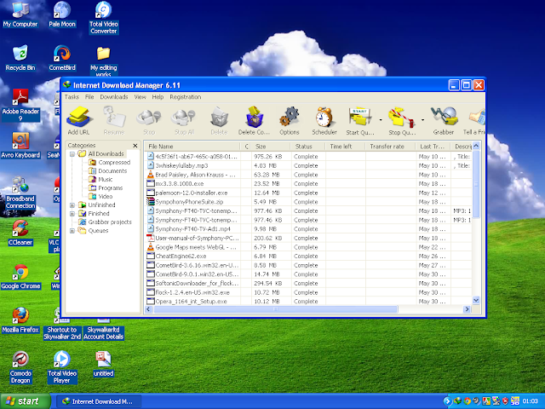Open the Options gear icon
The width and height of the screenshot is (545, 409).
289,118
